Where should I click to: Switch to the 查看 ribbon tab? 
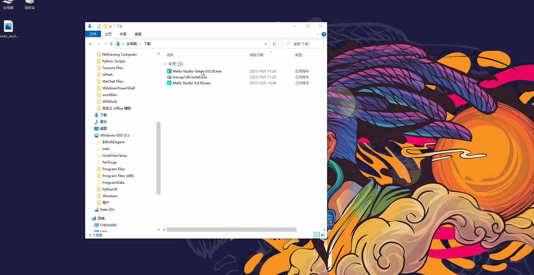point(138,34)
